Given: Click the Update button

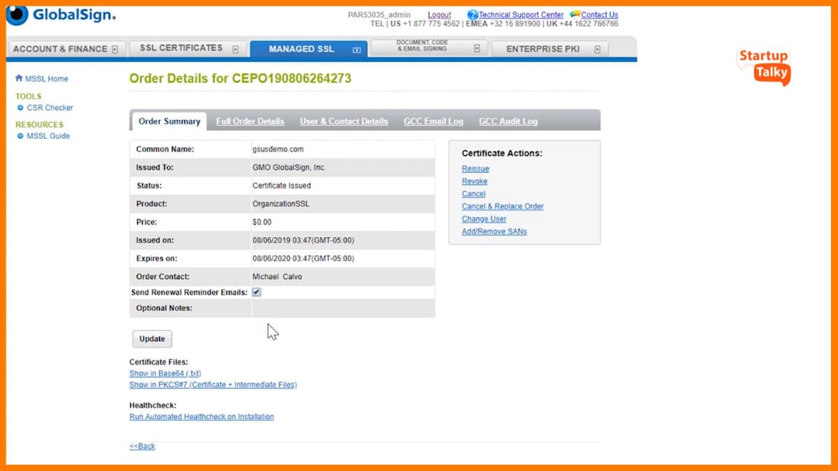Looking at the screenshot, I should [152, 339].
